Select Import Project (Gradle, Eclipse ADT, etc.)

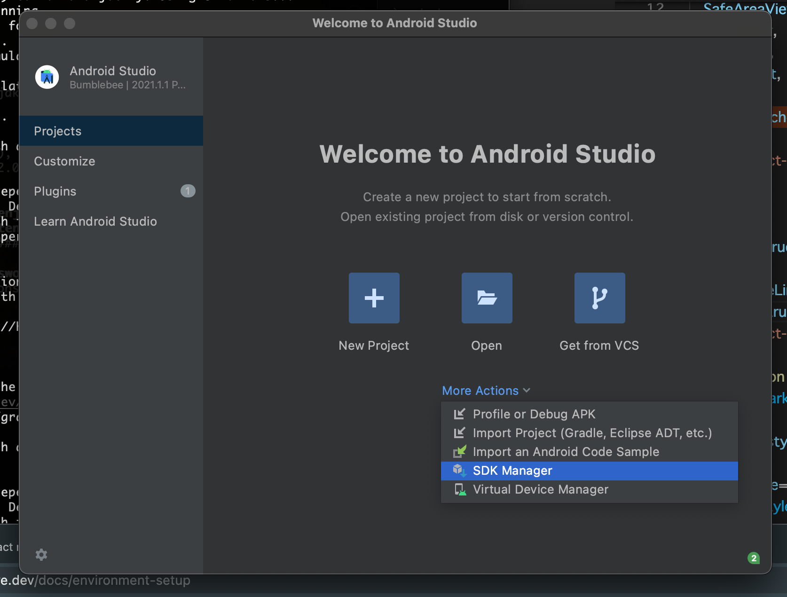590,433
